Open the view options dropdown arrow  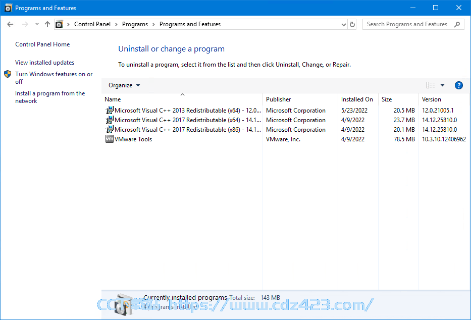442,85
